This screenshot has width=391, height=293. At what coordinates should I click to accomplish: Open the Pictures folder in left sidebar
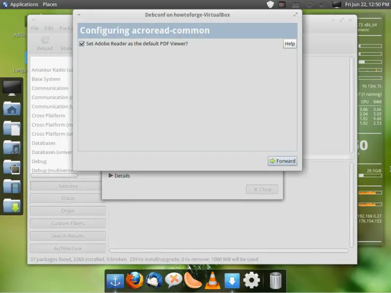pyautogui.click(x=12, y=167)
